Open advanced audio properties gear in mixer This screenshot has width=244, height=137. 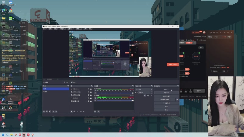point(95,111)
